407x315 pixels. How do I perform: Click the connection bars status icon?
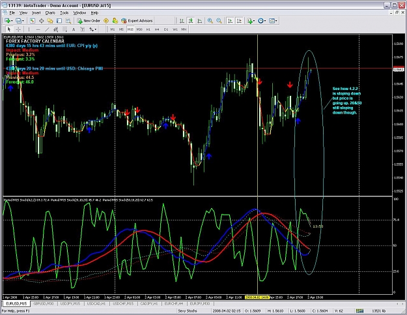tap(359, 311)
